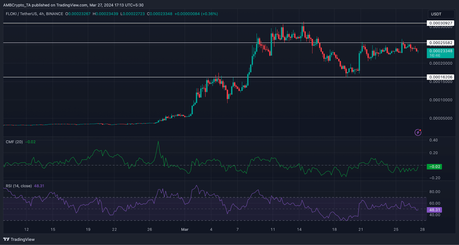The image size is (459, 245).
Task: Click the green CMF value tag -0.02
Action: tap(435, 166)
